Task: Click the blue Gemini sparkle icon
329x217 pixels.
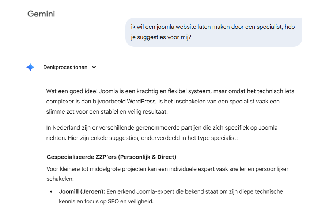Action: pyautogui.click(x=30, y=67)
